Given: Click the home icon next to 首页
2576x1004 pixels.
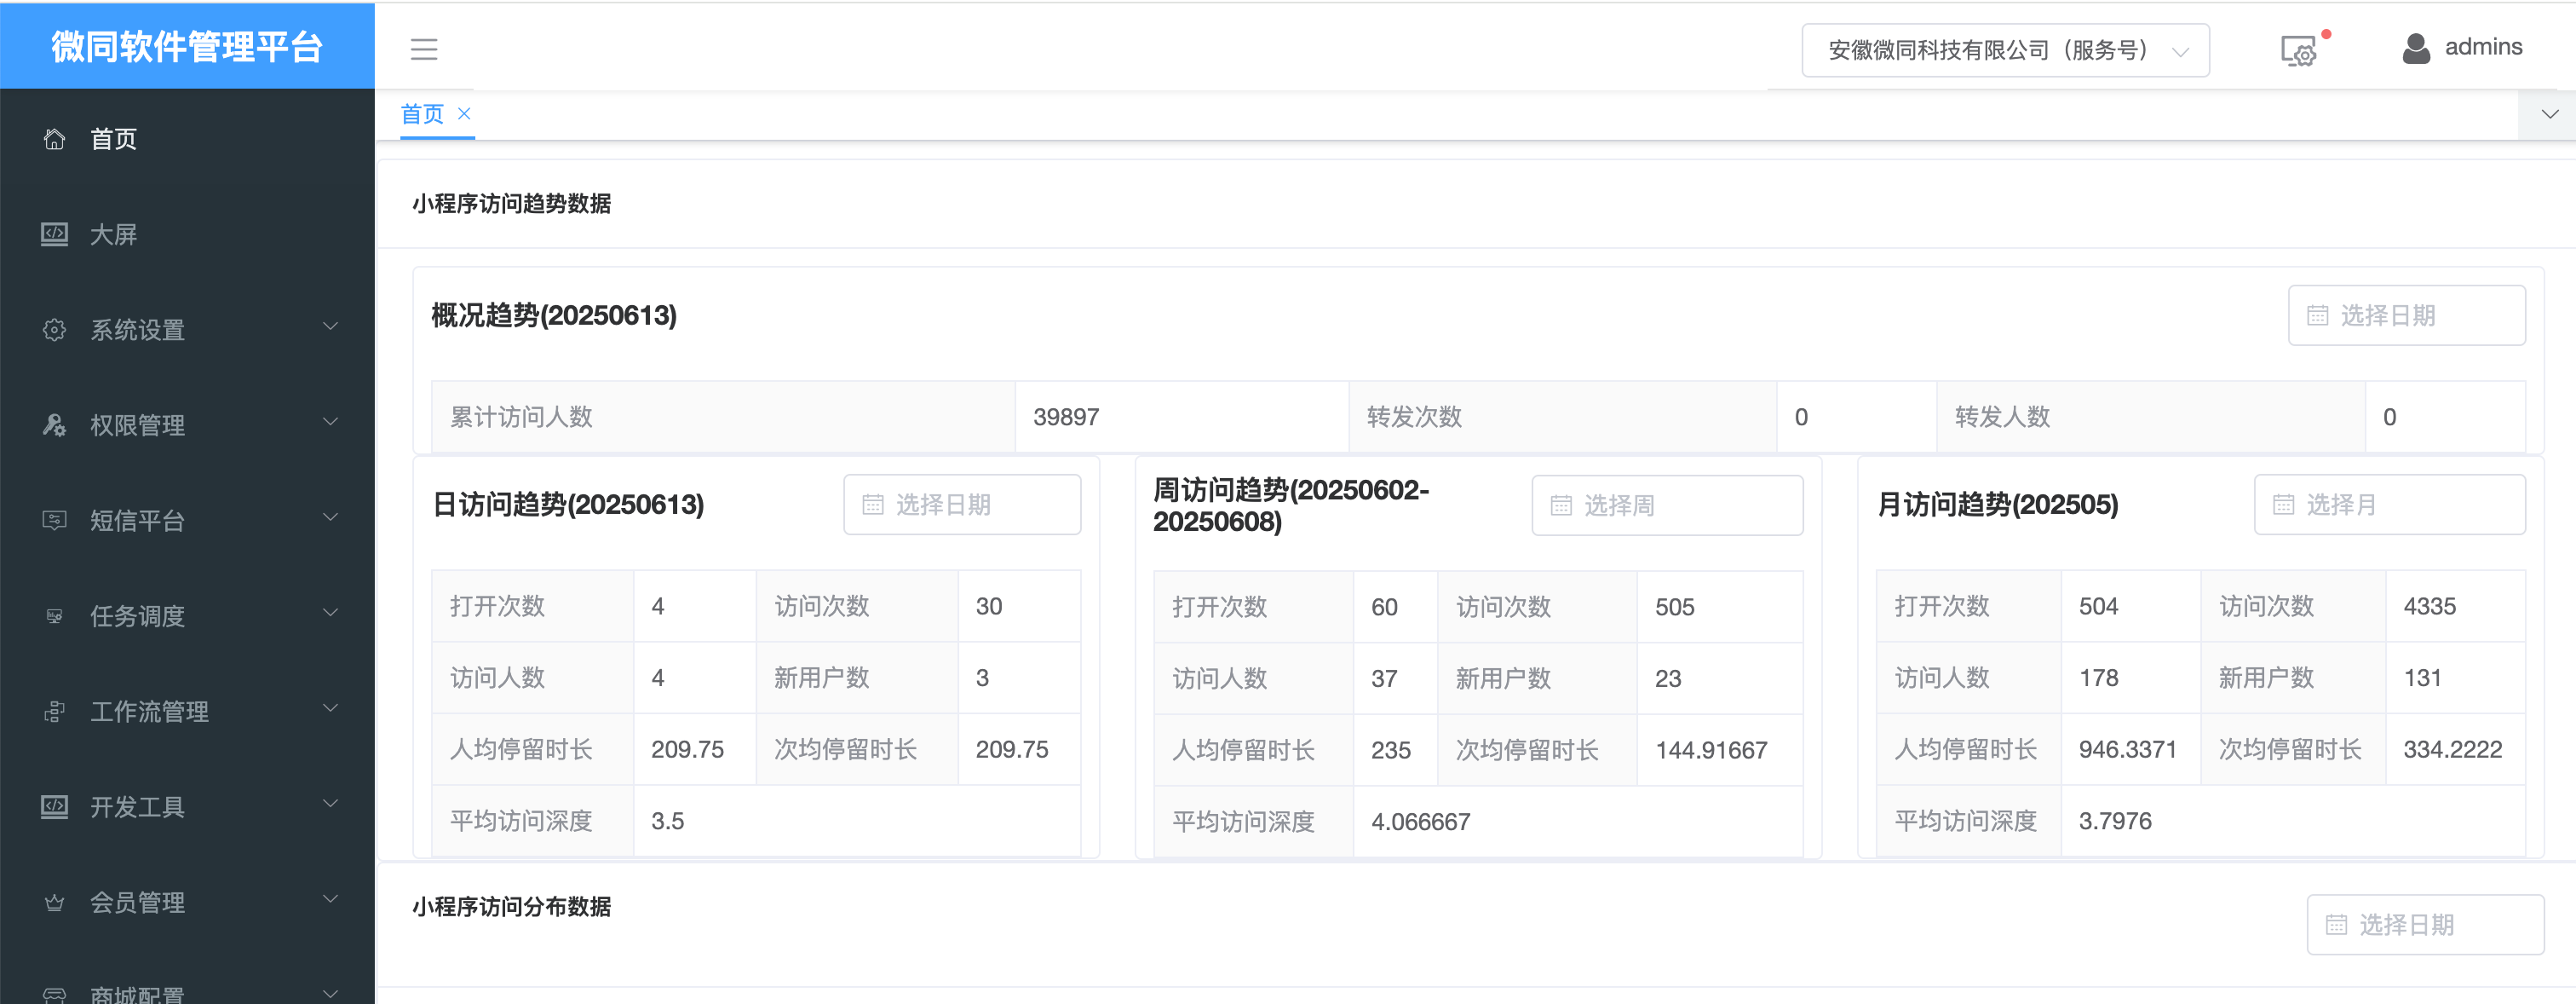Looking at the screenshot, I should 55,139.
